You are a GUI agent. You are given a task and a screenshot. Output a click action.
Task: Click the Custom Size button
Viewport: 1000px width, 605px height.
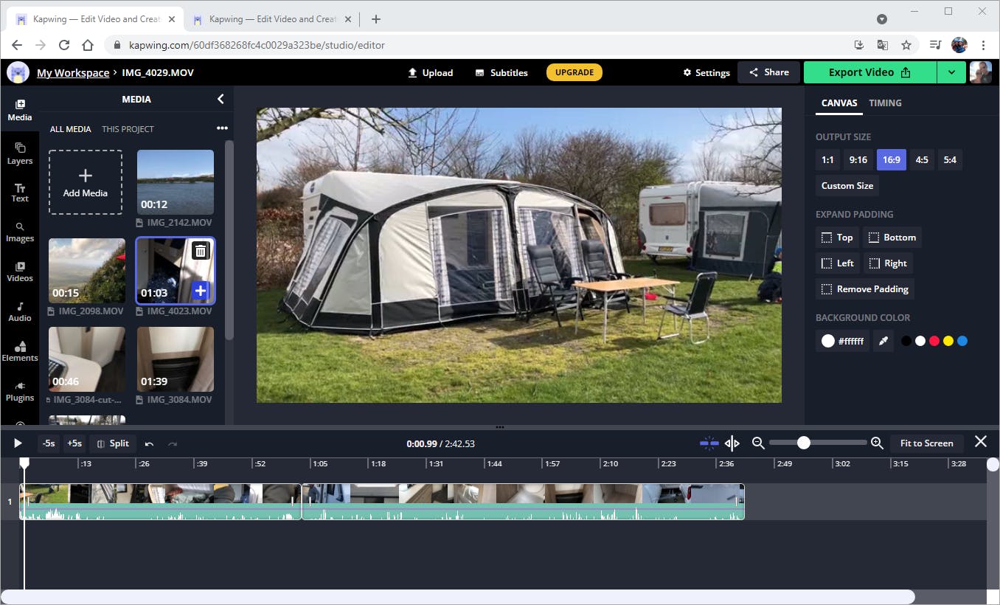tap(847, 186)
